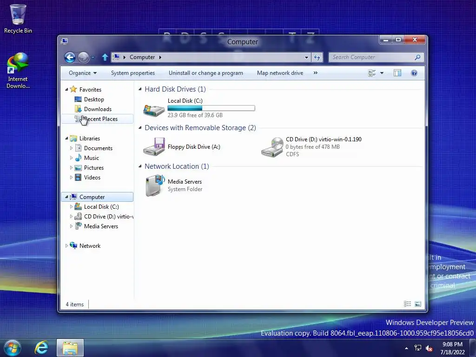Click Uninstall or change a program
The width and height of the screenshot is (476, 357).
pyautogui.click(x=206, y=73)
